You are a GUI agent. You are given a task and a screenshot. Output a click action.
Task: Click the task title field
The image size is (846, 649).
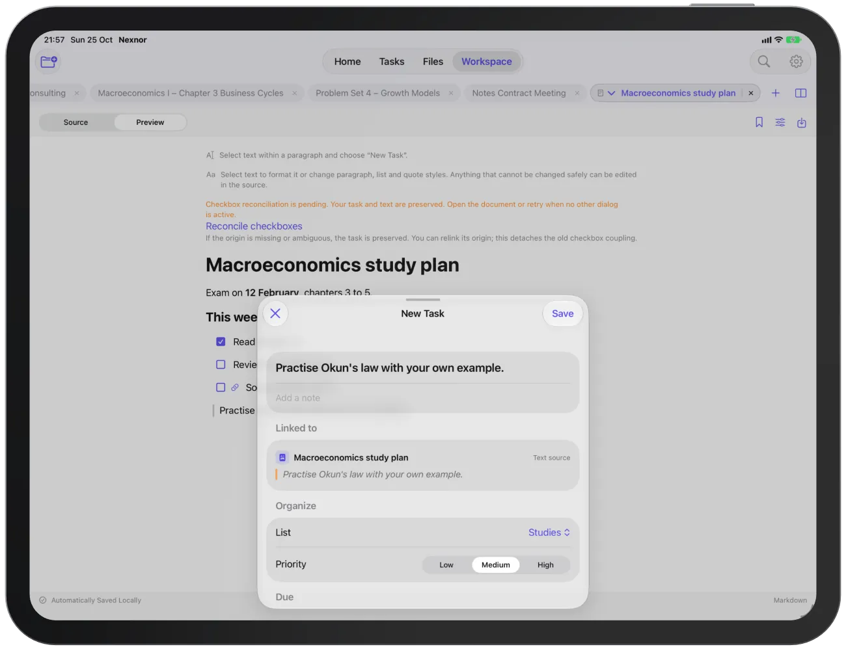(x=423, y=368)
